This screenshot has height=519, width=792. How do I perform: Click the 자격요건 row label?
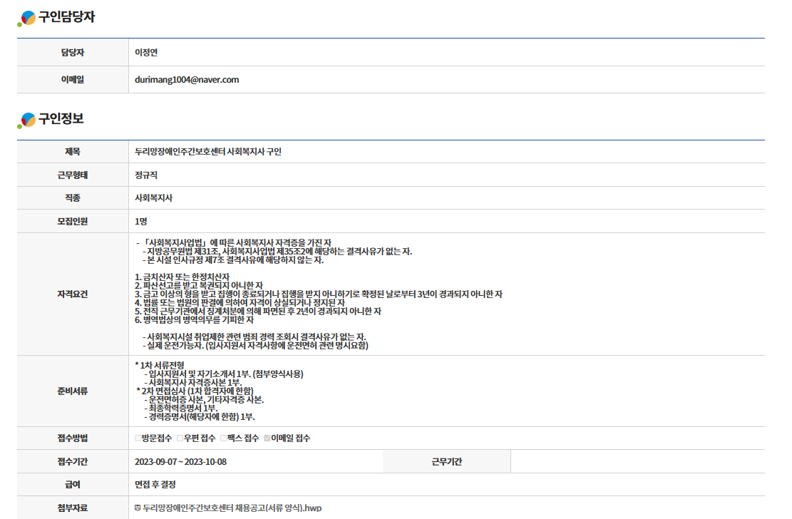72,294
